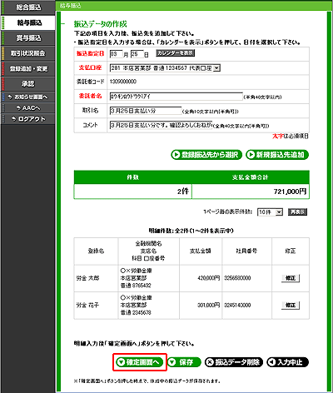Click the 保存 save button
The width and height of the screenshot is (333, 393).
pyautogui.click(x=184, y=362)
